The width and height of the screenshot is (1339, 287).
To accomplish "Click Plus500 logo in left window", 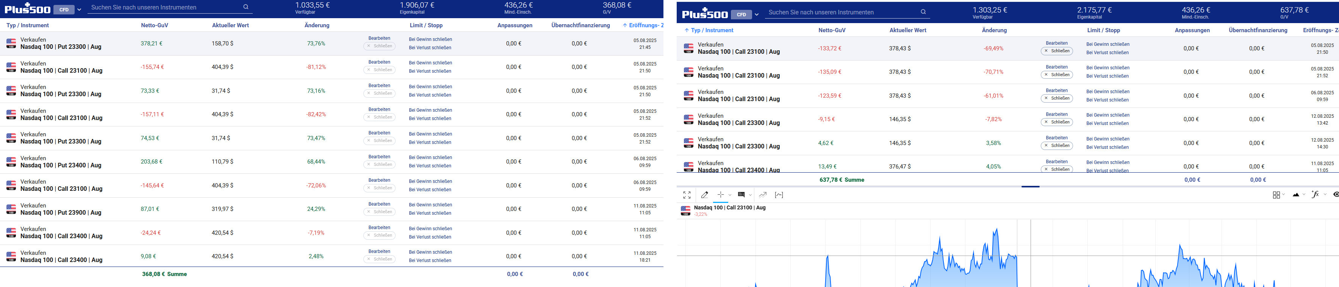I will pos(28,8).
